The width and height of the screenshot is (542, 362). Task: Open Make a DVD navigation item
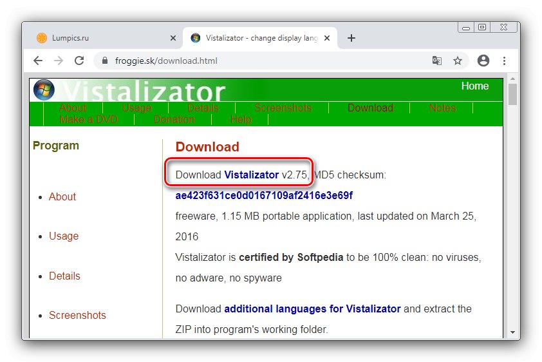pyautogui.click(x=88, y=119)
